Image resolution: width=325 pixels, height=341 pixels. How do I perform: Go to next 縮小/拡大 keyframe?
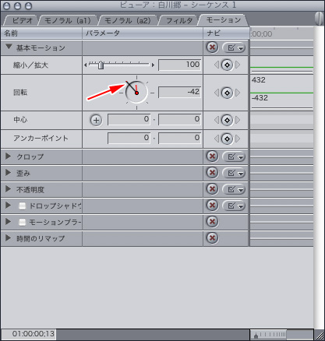[x=238, y=65]
